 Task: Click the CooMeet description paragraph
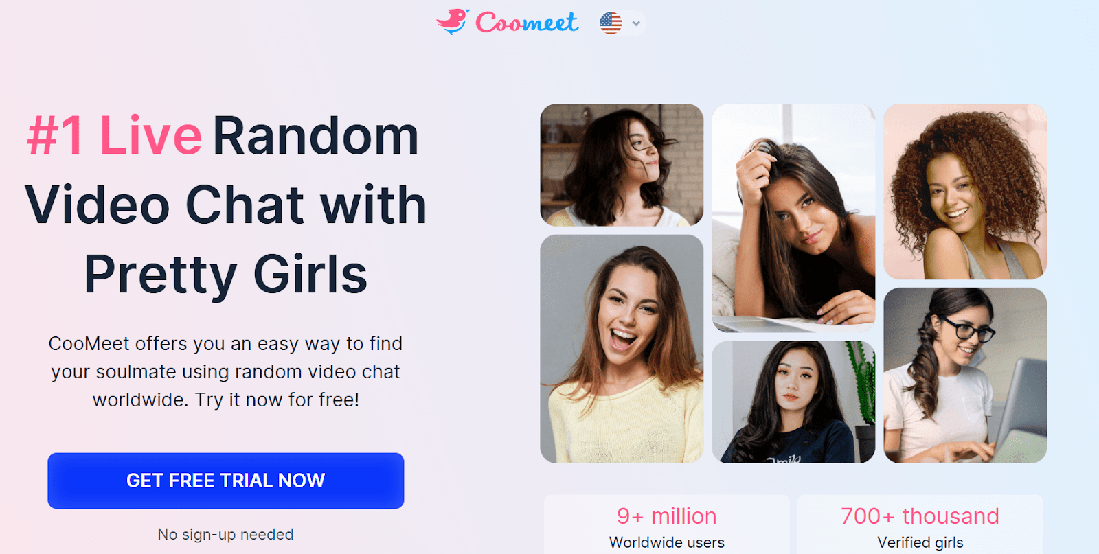tap(226, 371)
